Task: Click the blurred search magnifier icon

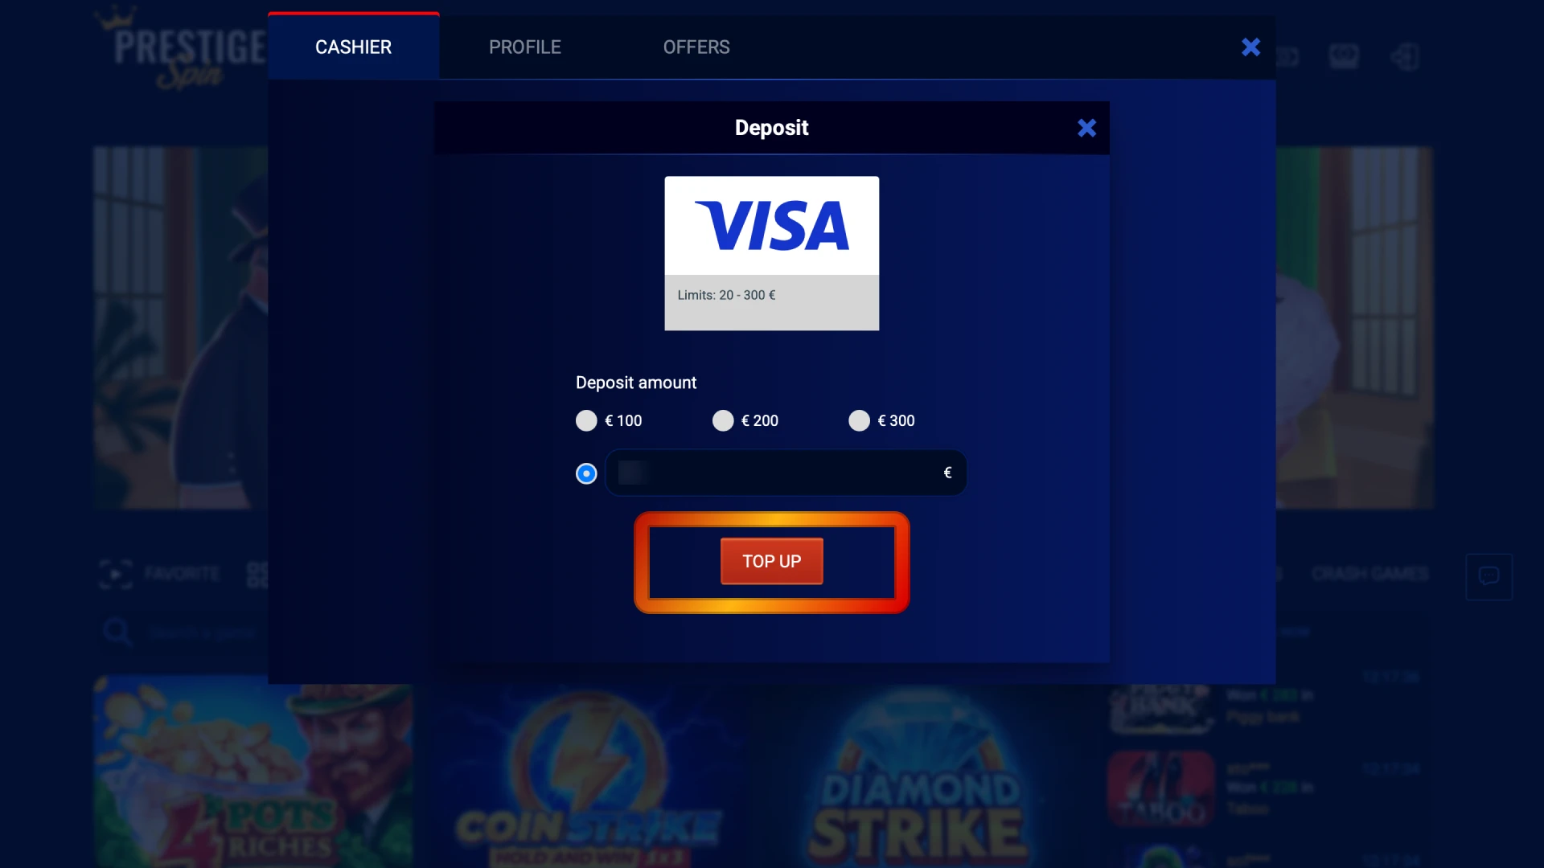Action: click(x=117, y=633)
